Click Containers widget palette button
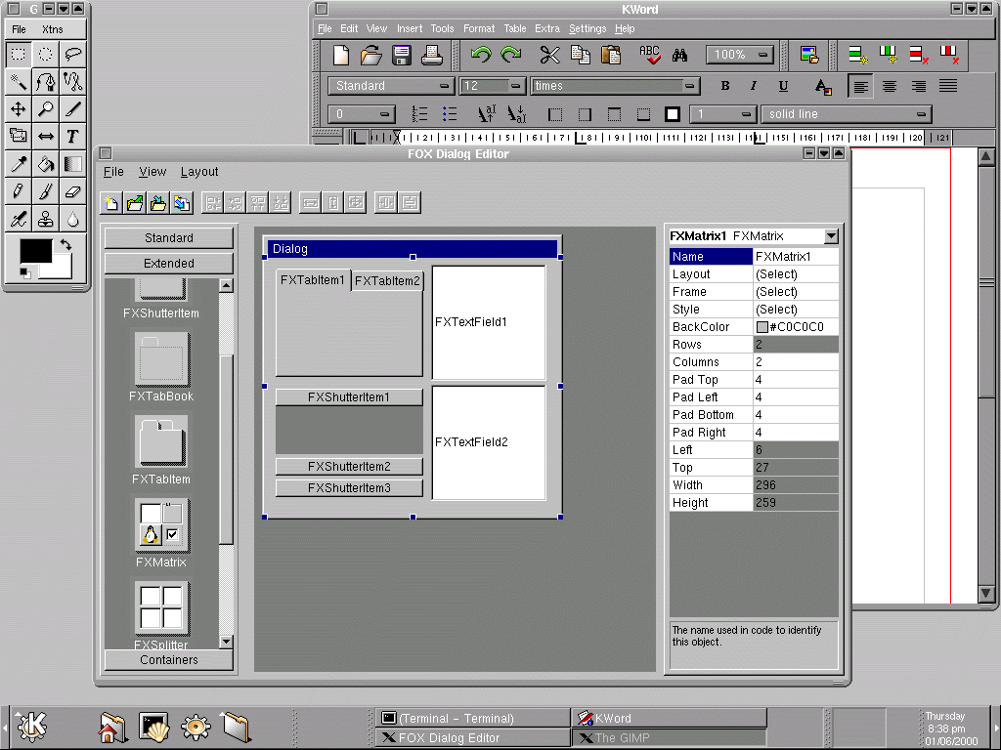This screenshot has height=750, width=1001. point(168,660)
